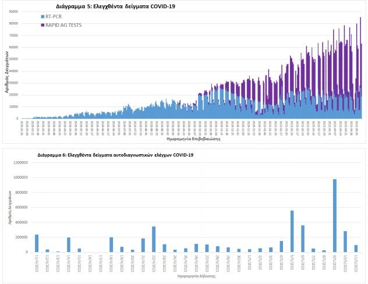Click the purple RAPID AG TESTS legend swatch

click(43, 24)
